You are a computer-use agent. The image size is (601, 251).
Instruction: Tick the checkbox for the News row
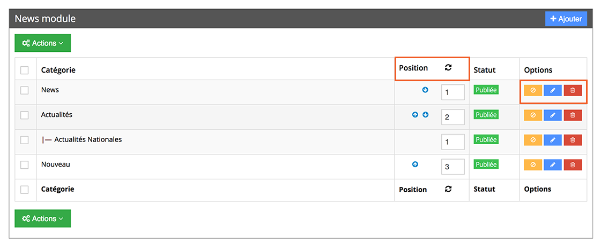[x=25, y=90]
